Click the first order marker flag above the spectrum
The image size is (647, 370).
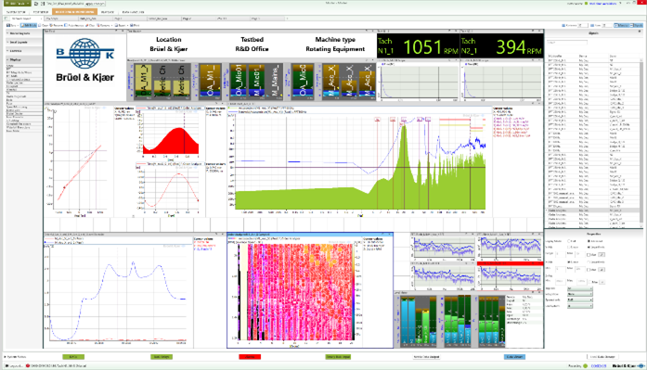pyautogui.click(x=377, y=120)
